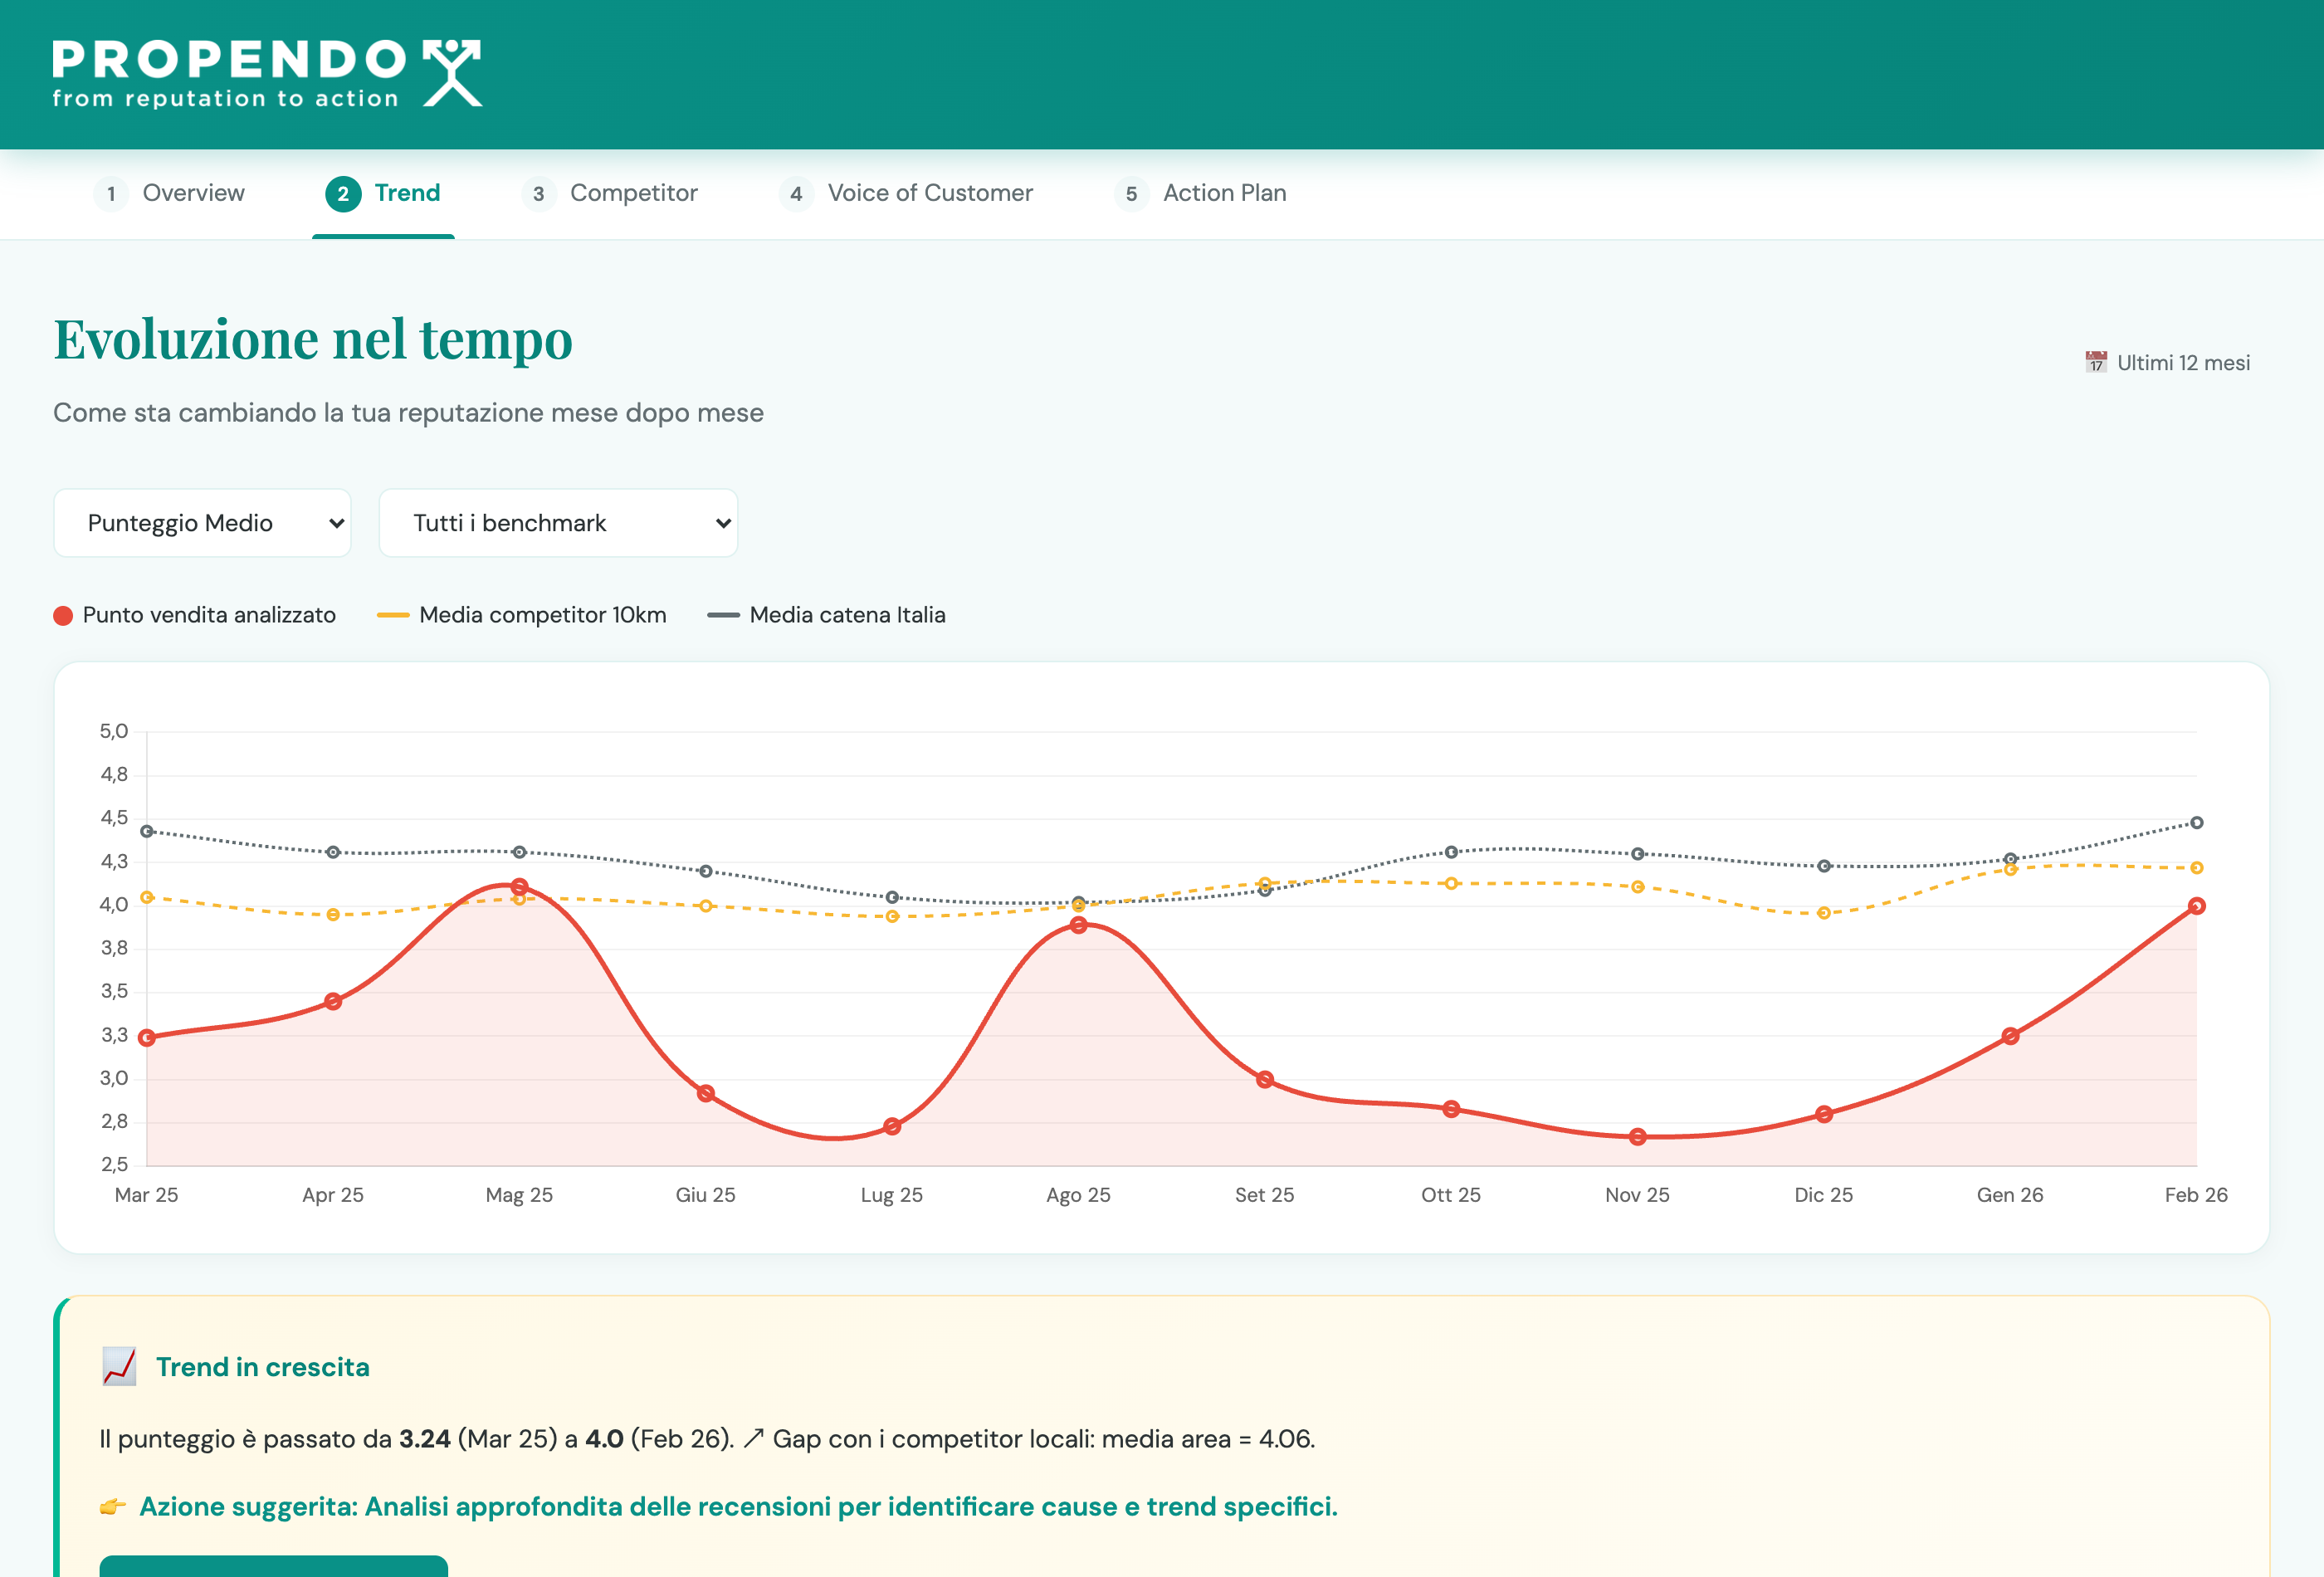Toggle Media competitor 10km legend item
The height and width of the screenshot is (1577, 2324).
521,615
